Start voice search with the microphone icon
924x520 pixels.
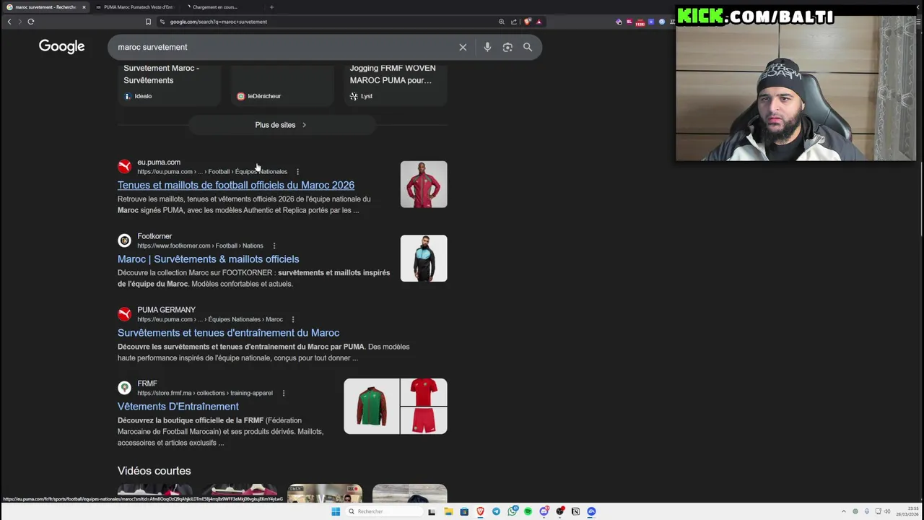point(487,47)
